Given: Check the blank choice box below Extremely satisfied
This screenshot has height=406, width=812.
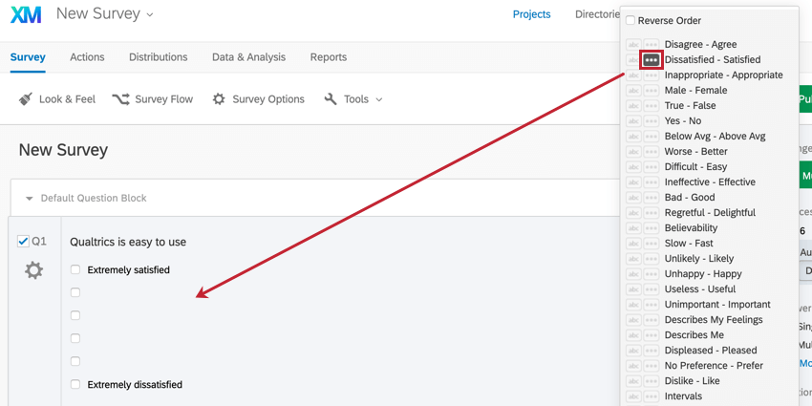Looking at the screenshot, I should coord(75,292).
